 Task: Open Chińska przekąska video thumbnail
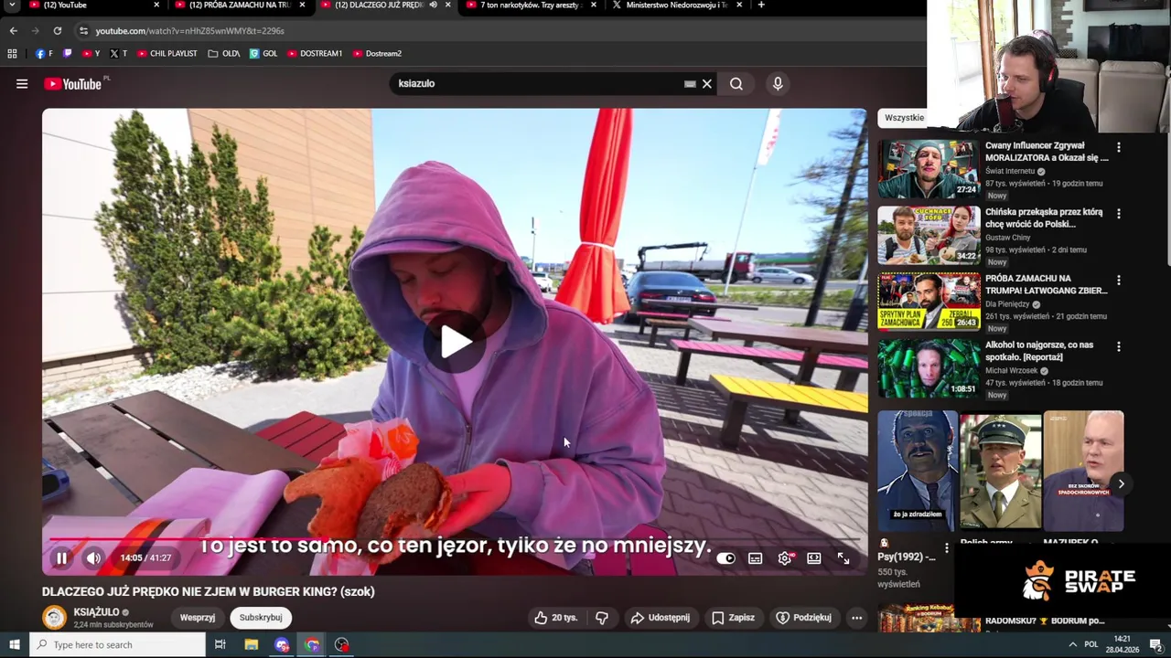tap(929, 236)
